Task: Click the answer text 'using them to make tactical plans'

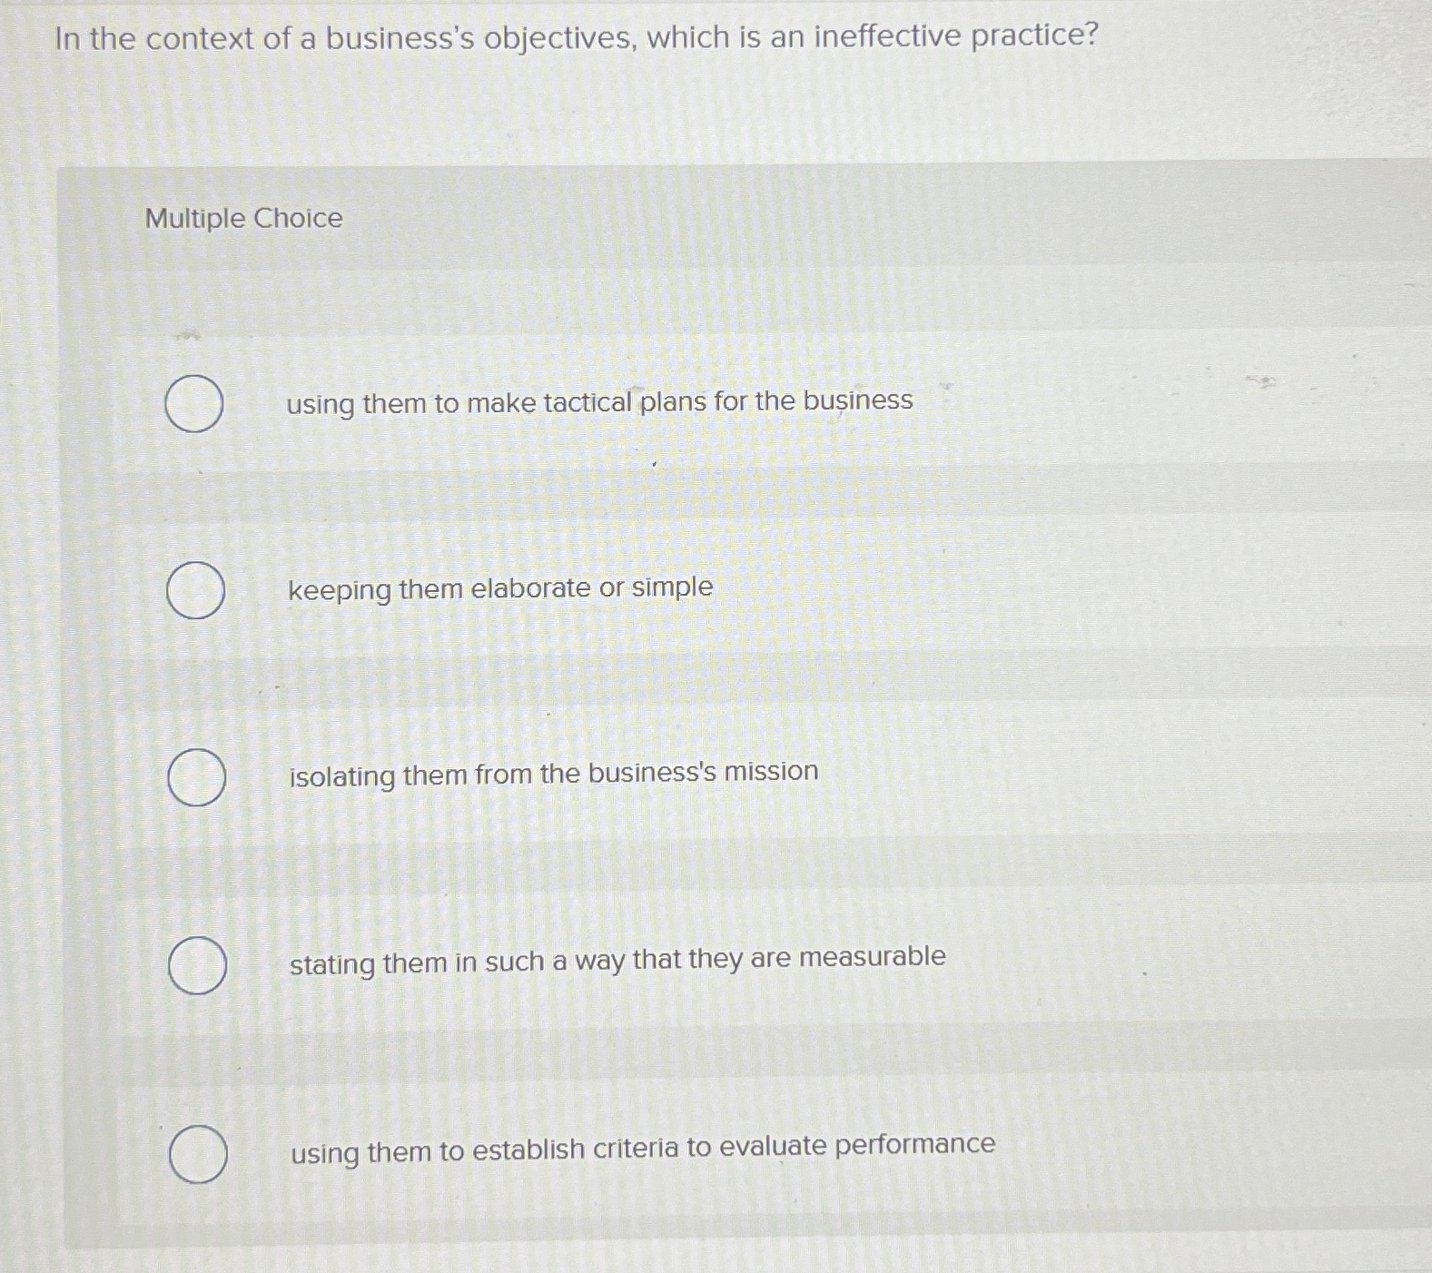Action: coord(599,401)
